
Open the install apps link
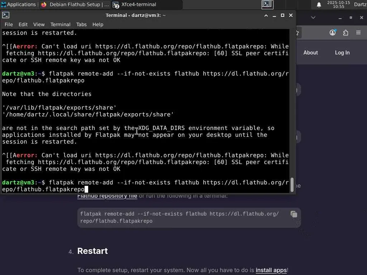click(x=271, y=270)
